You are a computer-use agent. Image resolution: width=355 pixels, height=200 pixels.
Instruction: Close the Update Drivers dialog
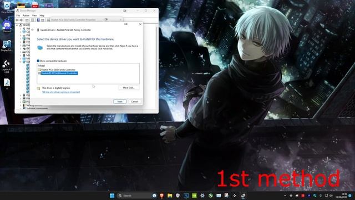pos(140,24)
